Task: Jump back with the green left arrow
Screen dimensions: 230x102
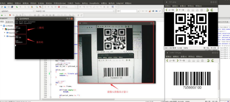Action: tap(2, 15)
